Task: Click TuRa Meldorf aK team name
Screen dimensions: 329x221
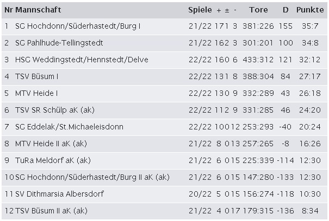Action: tap(53, 160)
